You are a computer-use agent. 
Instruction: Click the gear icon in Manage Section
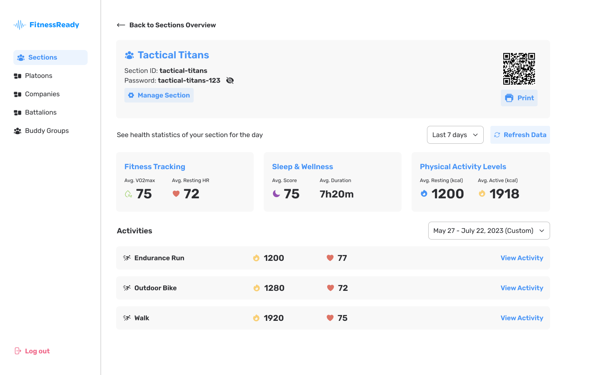click(x=131, y=95)
